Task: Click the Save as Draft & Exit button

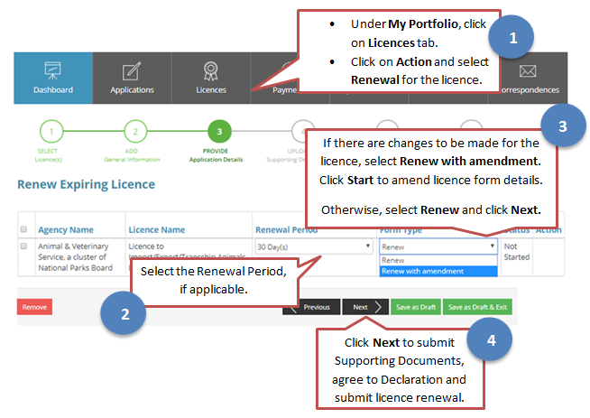Action: click(478, 307)
